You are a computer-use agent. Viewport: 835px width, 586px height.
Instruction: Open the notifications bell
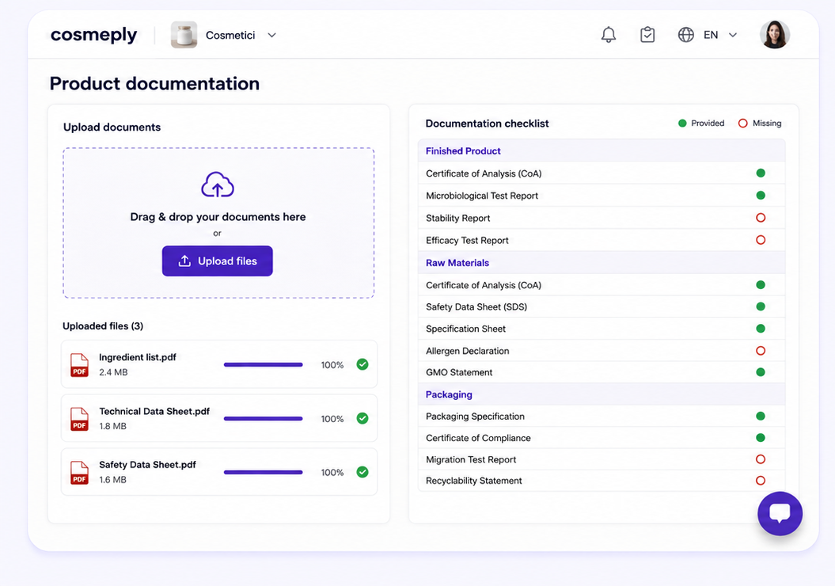(608, 35)
